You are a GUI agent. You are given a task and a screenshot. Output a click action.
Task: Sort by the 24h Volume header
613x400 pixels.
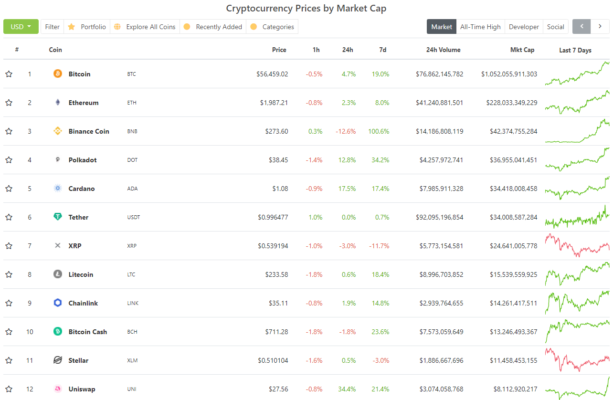(x=444, y=50)
